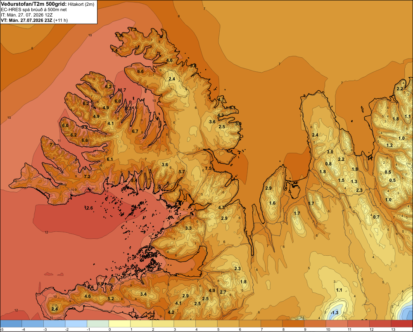
Task: Click the 7.2 temperature value
Action: point(87,177)
